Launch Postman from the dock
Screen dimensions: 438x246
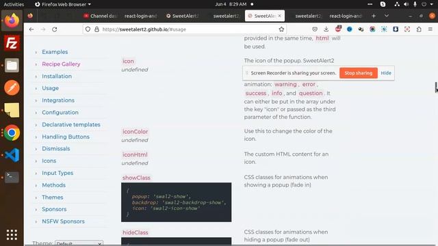tap(12, 87)
